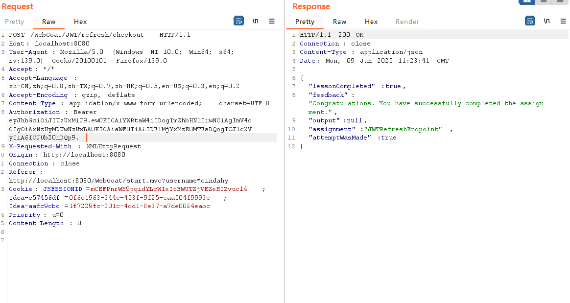
Task: Switch to the combined tabbed layout icon
Action: coord(559,1)
